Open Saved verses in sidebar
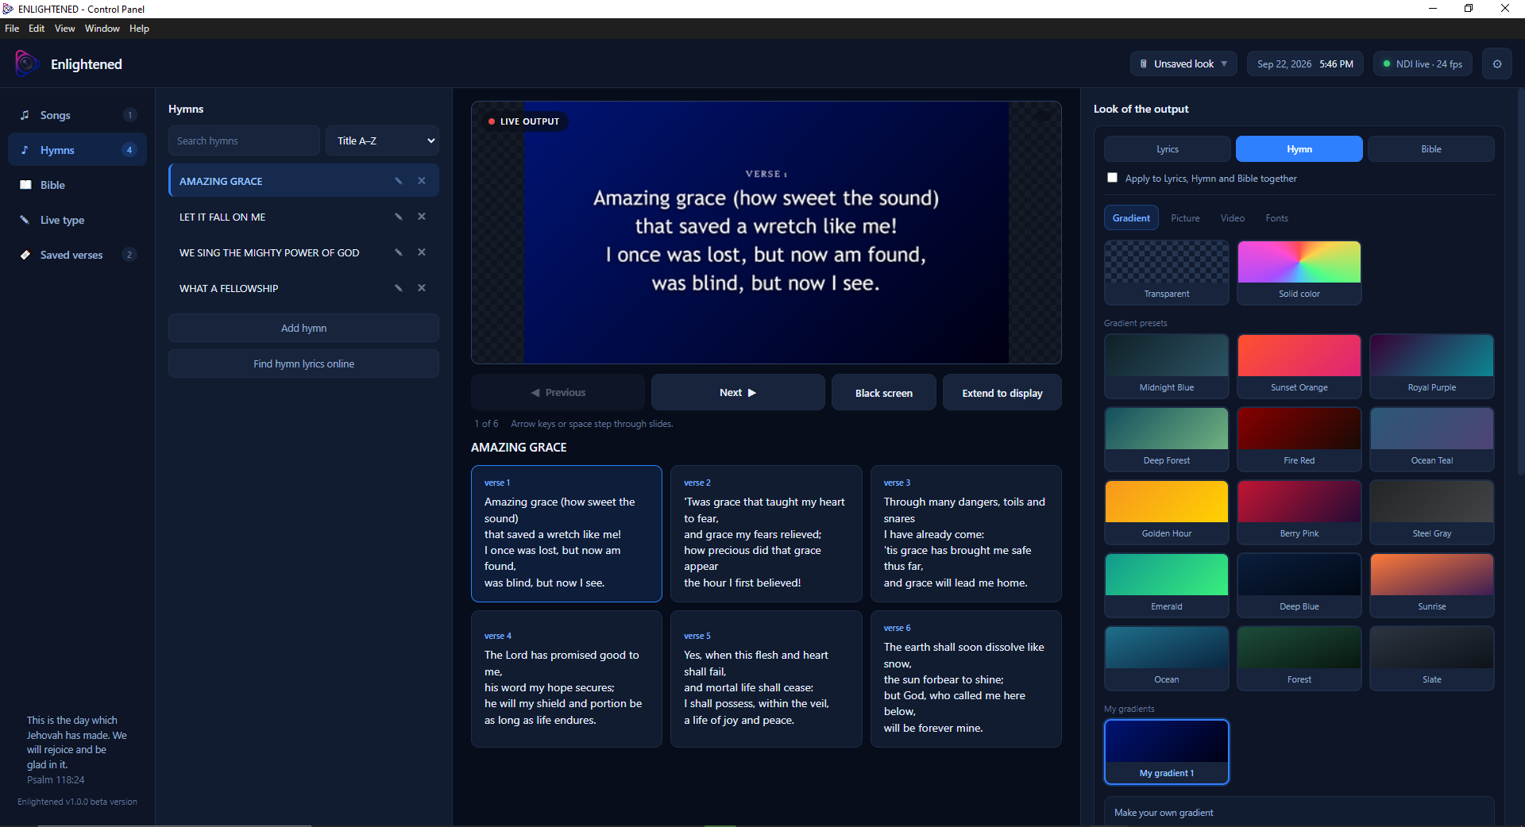 tap(77, 255)
